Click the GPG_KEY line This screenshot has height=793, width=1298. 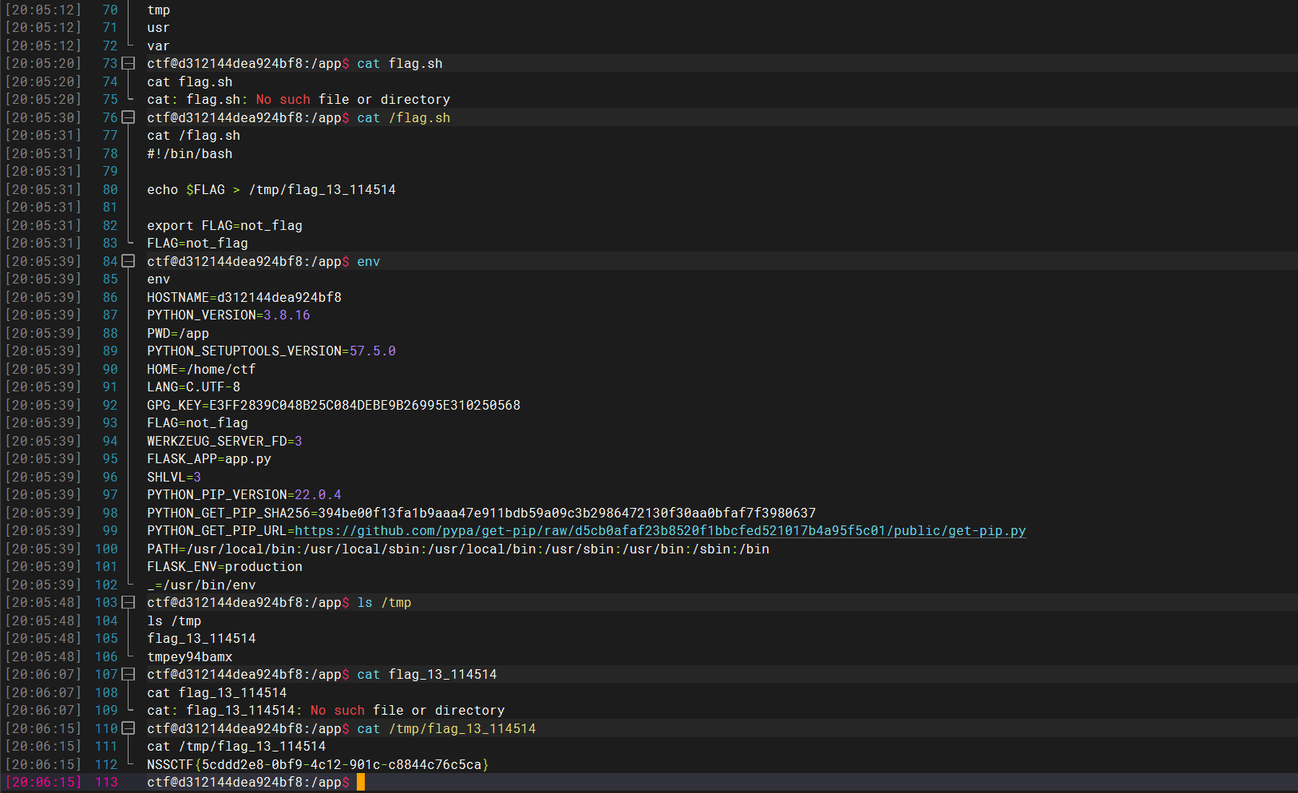pyautogui.click(x=334, y=405)
